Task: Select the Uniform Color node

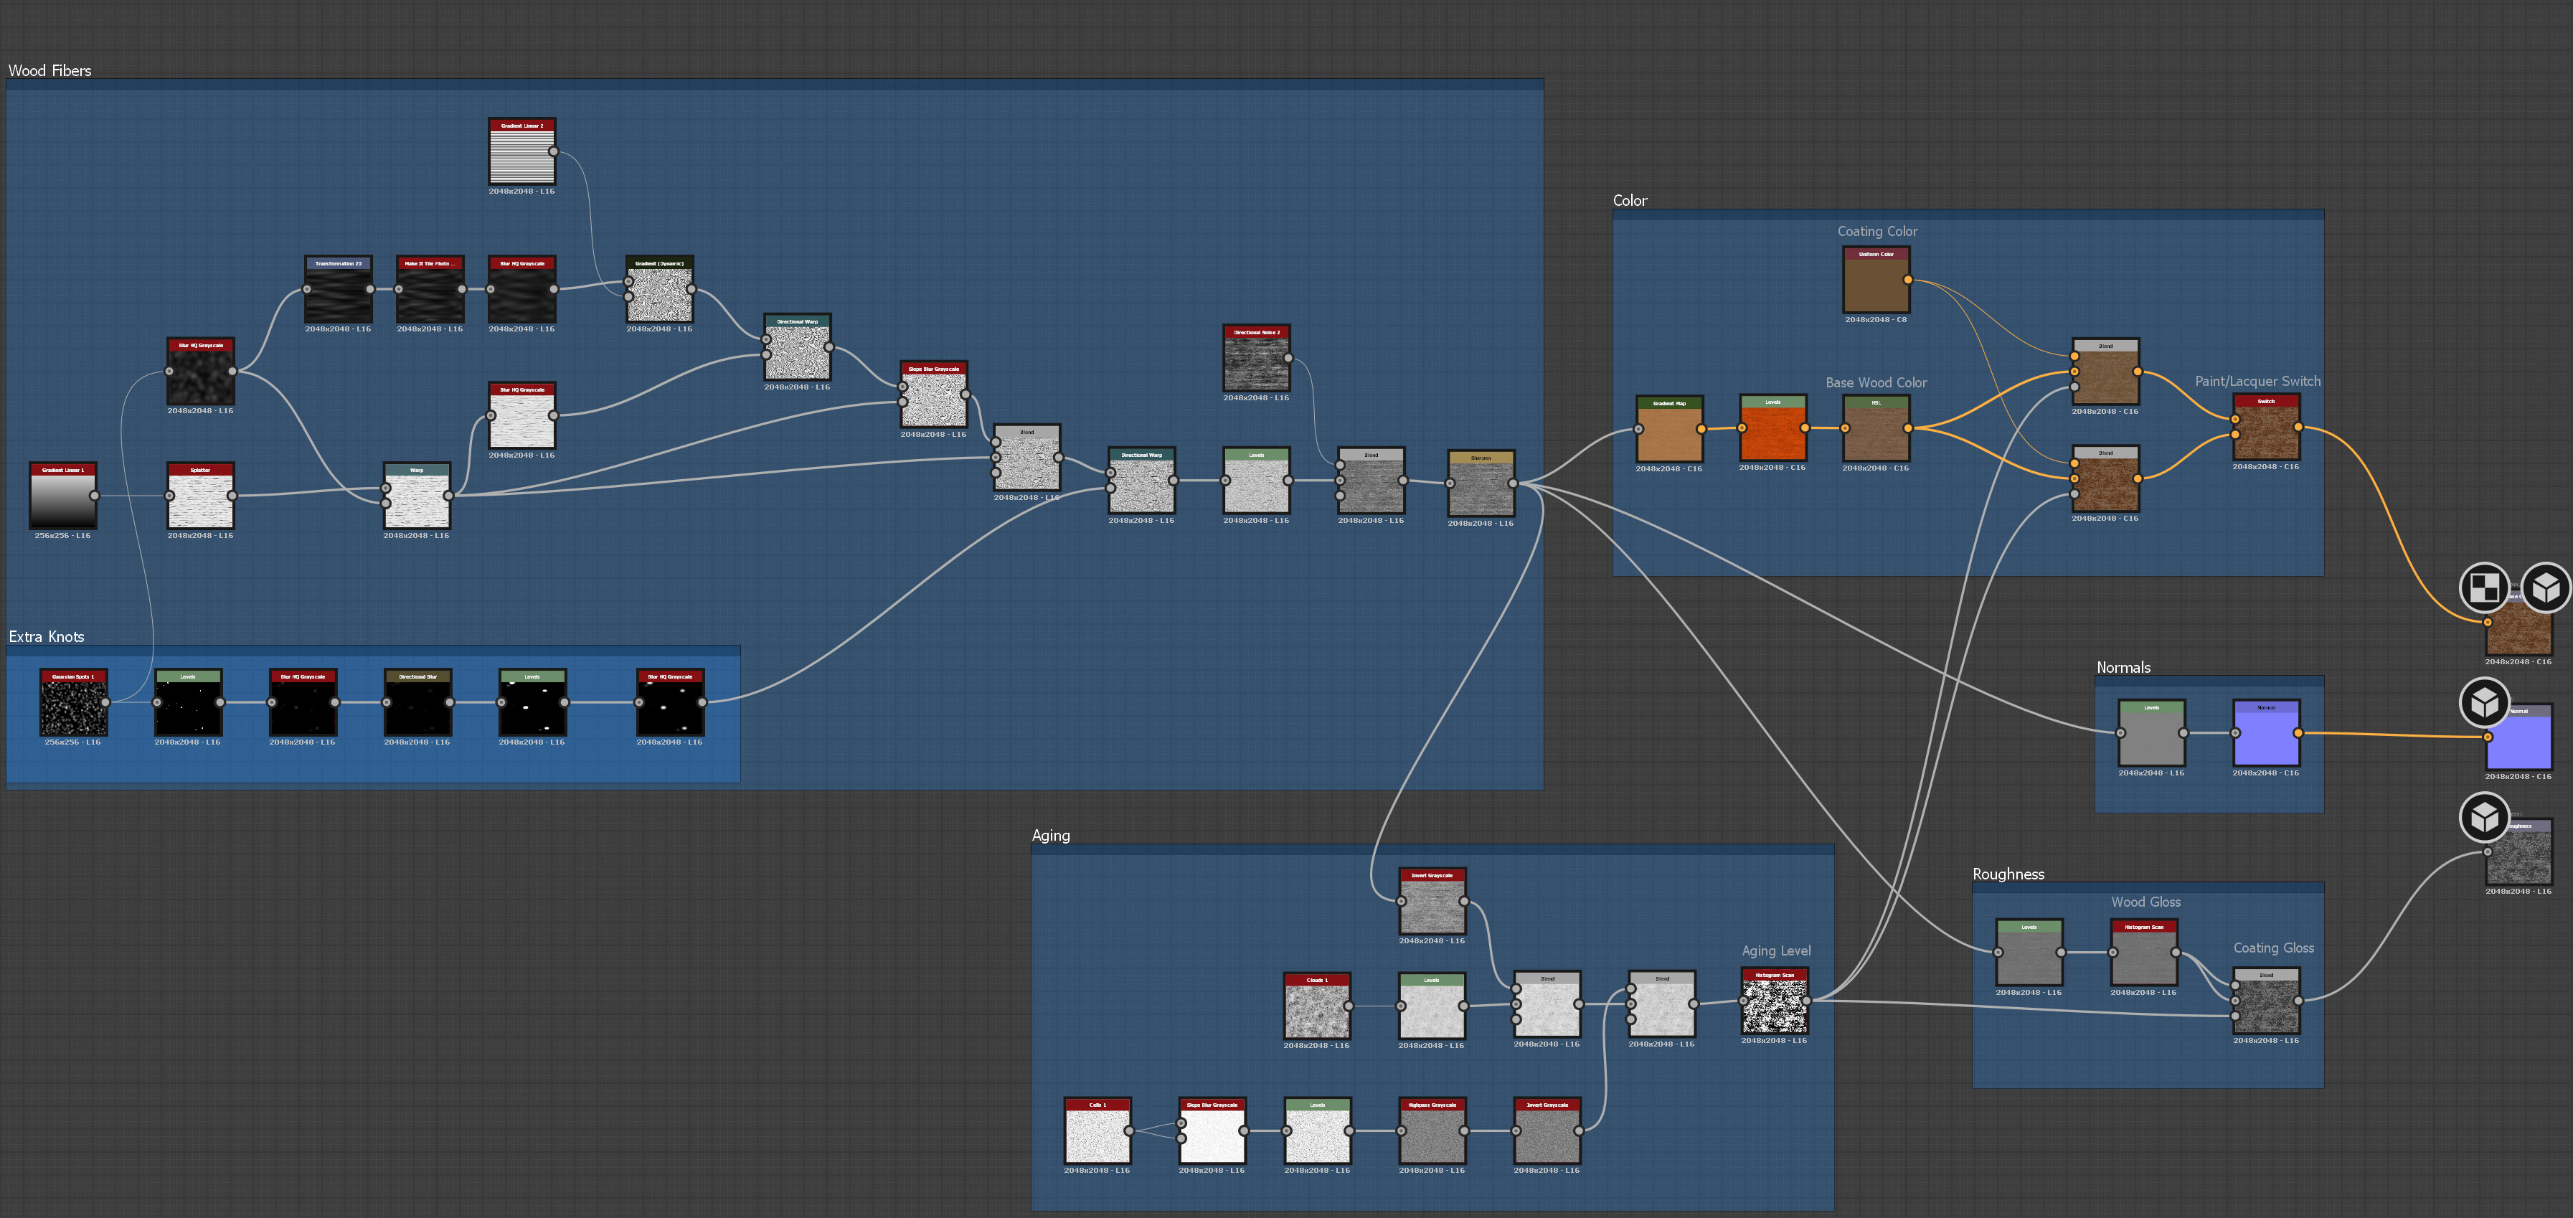Action: click(1876, 280)
